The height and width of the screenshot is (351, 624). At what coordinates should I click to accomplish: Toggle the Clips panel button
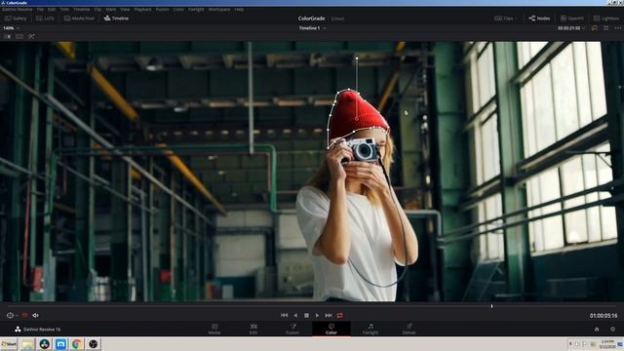pos(503,19)
